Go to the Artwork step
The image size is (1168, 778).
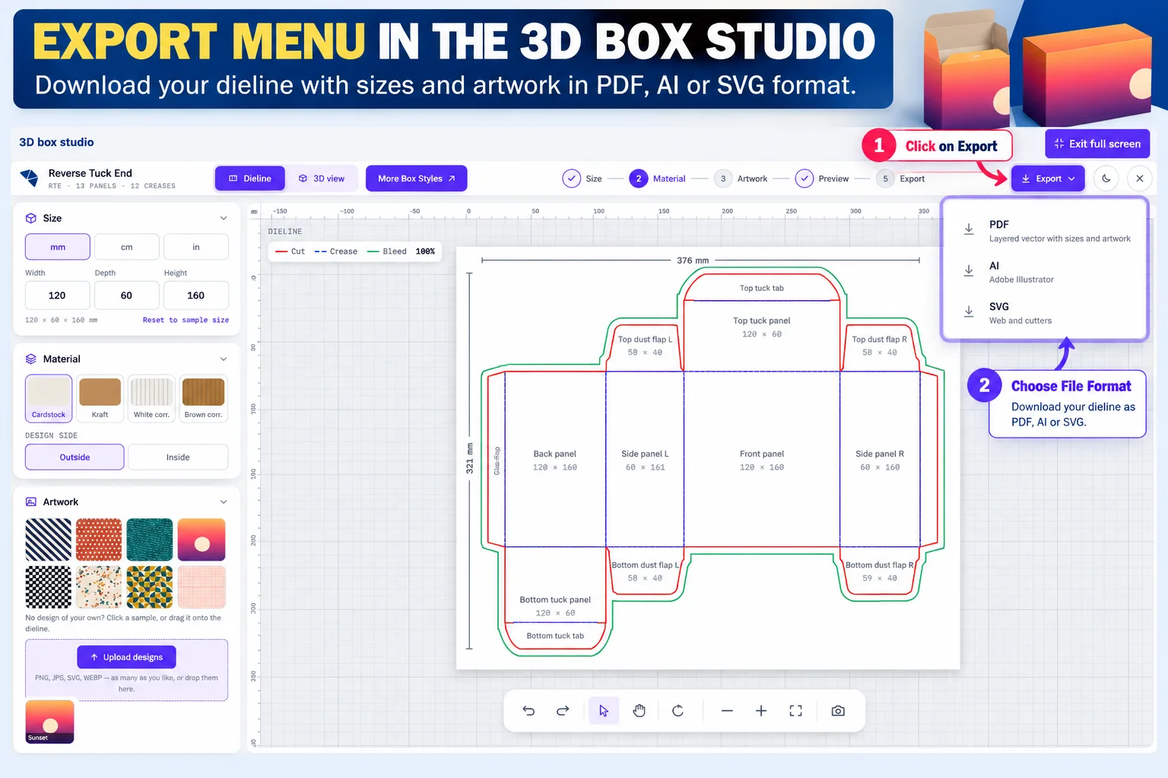[x=741, y=179]
